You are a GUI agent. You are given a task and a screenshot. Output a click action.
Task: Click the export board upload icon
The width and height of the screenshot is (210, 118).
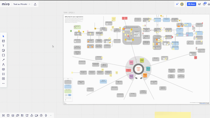point(35,4)
